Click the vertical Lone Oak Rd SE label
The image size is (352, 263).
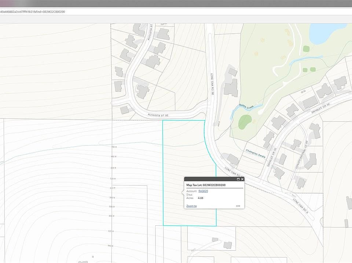point(212,84)
